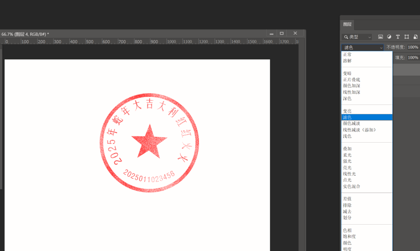Close the 图层 4 document window

(x=295, y=33)
